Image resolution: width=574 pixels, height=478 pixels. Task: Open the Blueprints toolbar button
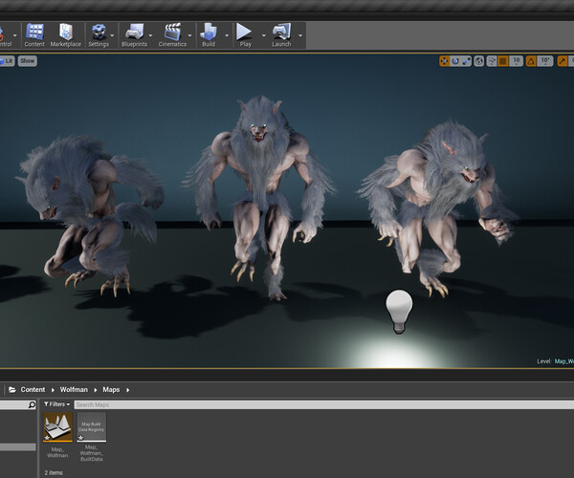(134, 35)
